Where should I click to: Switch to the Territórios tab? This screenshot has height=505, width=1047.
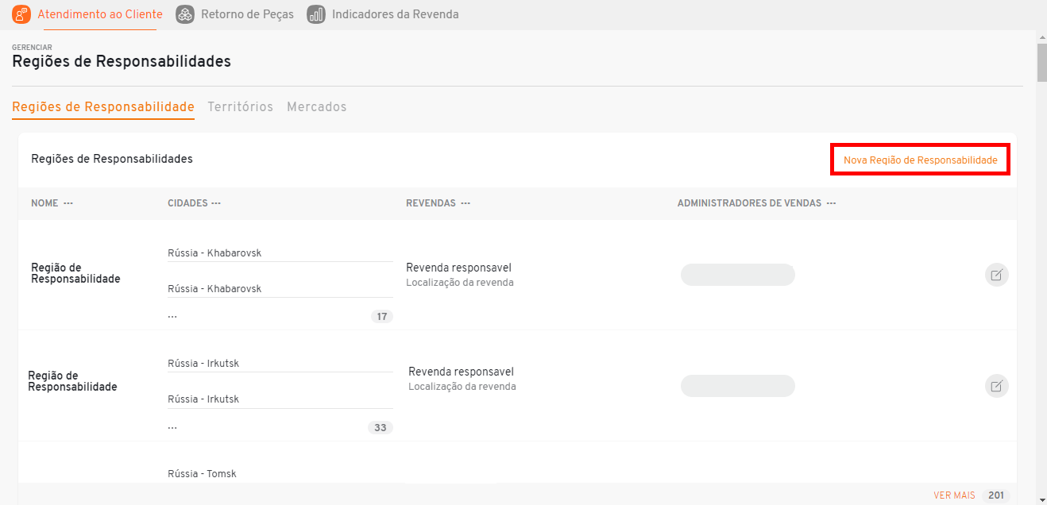pos(241,107)
